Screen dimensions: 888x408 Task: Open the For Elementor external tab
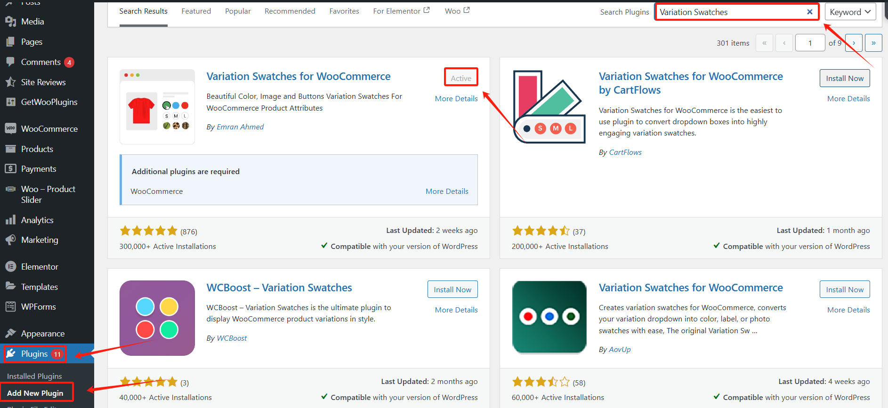[401, 11]
